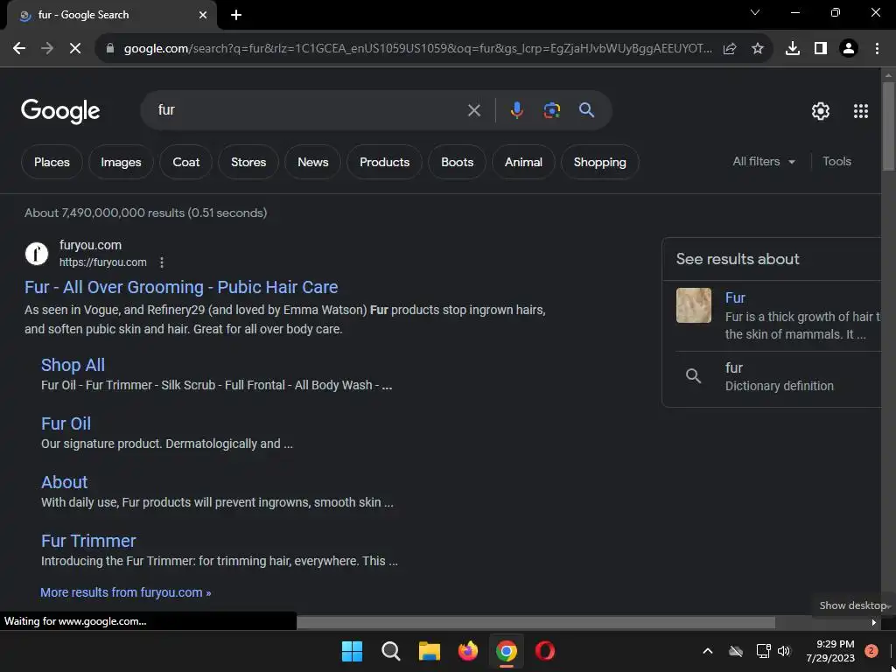
Task: Select the Coat filter chip
Action: (x=186, y=162)
